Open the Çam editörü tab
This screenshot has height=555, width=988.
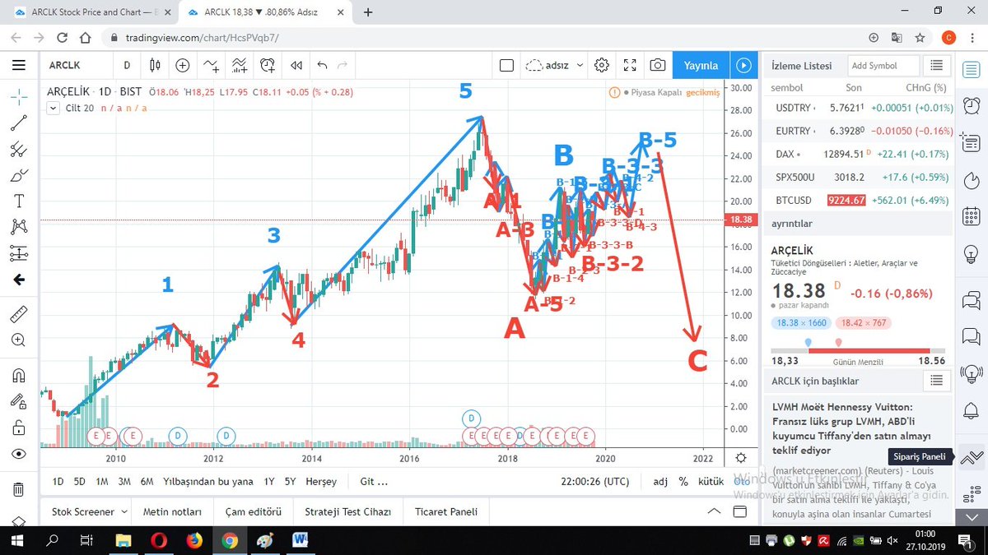click(253, 511)
